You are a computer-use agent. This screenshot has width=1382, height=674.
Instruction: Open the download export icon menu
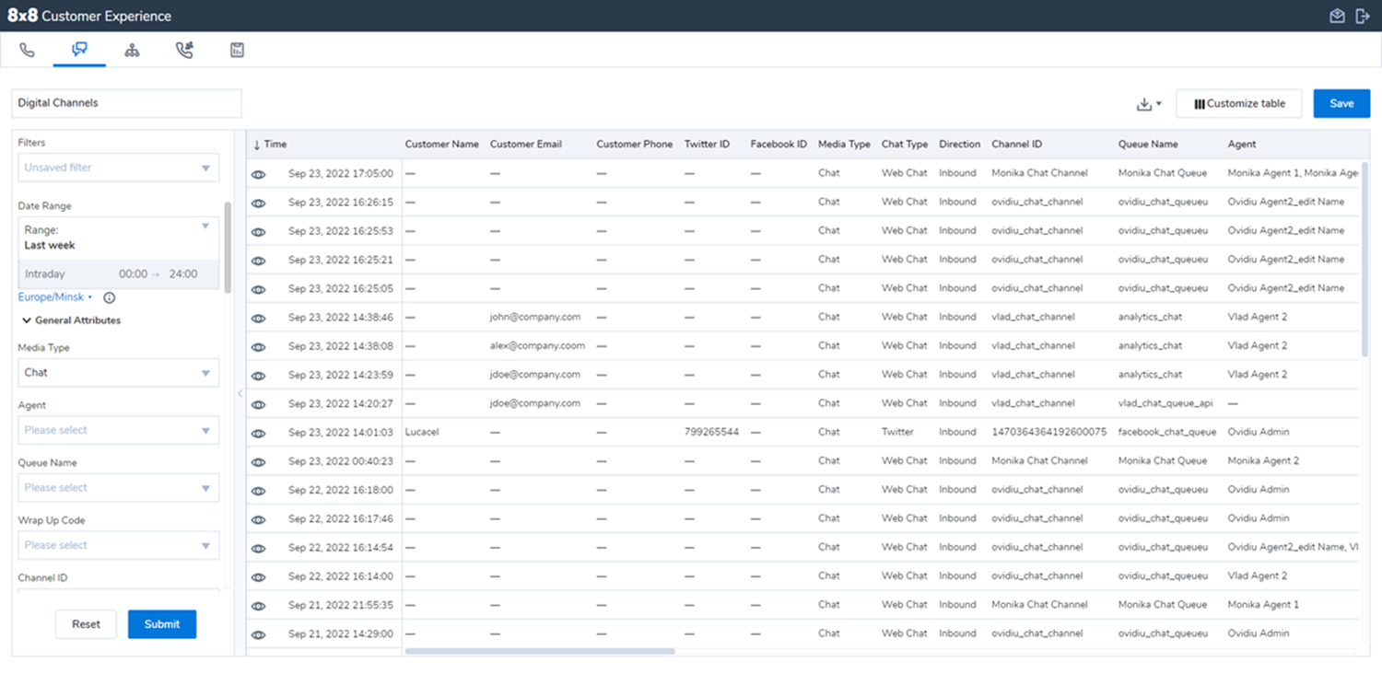click(x=1149, y=104)
